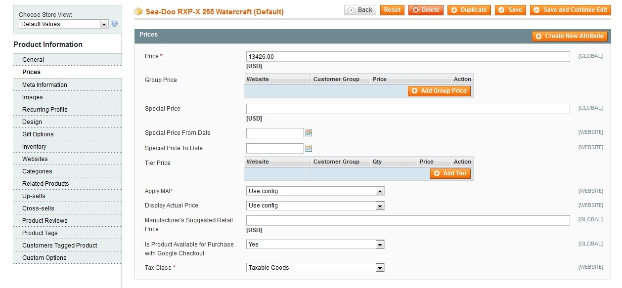Open the Design tab
622x288 pixels.
pos(68,122)
